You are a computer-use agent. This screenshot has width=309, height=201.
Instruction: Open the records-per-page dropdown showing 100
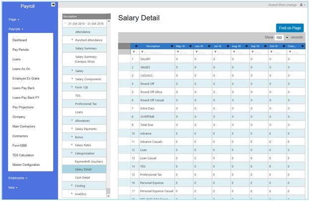[x=282, y=37]
